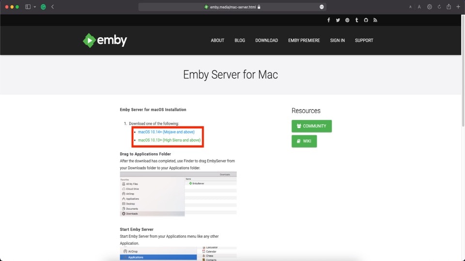Click the COMMUNITY button
Image resolution: width=465 pixels, height=261 pixels.
coord(311,126)
